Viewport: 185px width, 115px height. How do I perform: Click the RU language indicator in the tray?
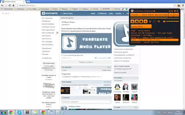[159, 112]
